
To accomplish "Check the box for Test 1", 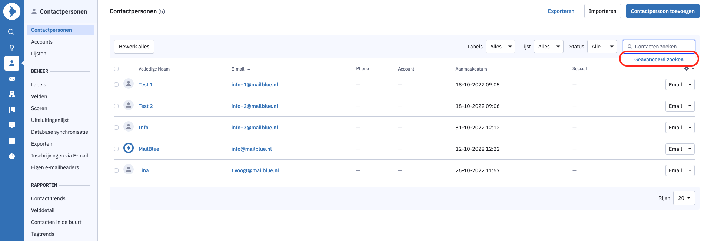I will click(x=116, y=85).
